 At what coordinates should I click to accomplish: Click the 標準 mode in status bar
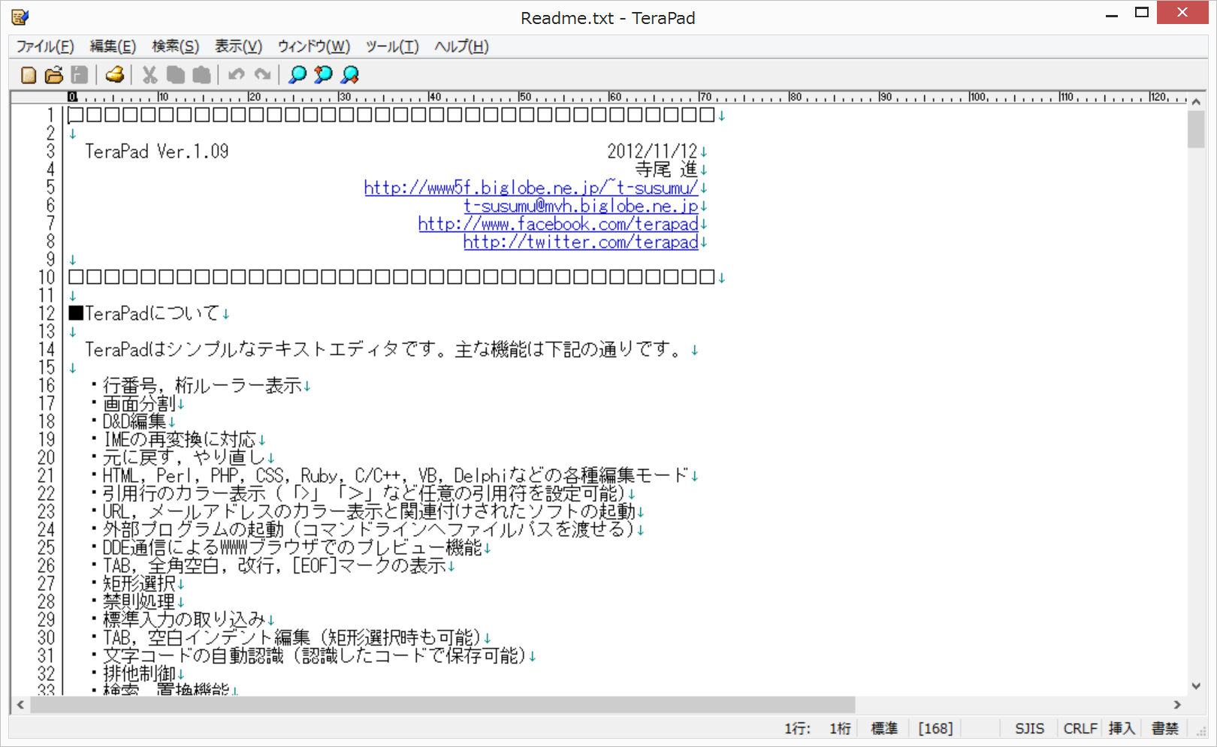pyautogui.click(x=884, y=728)
